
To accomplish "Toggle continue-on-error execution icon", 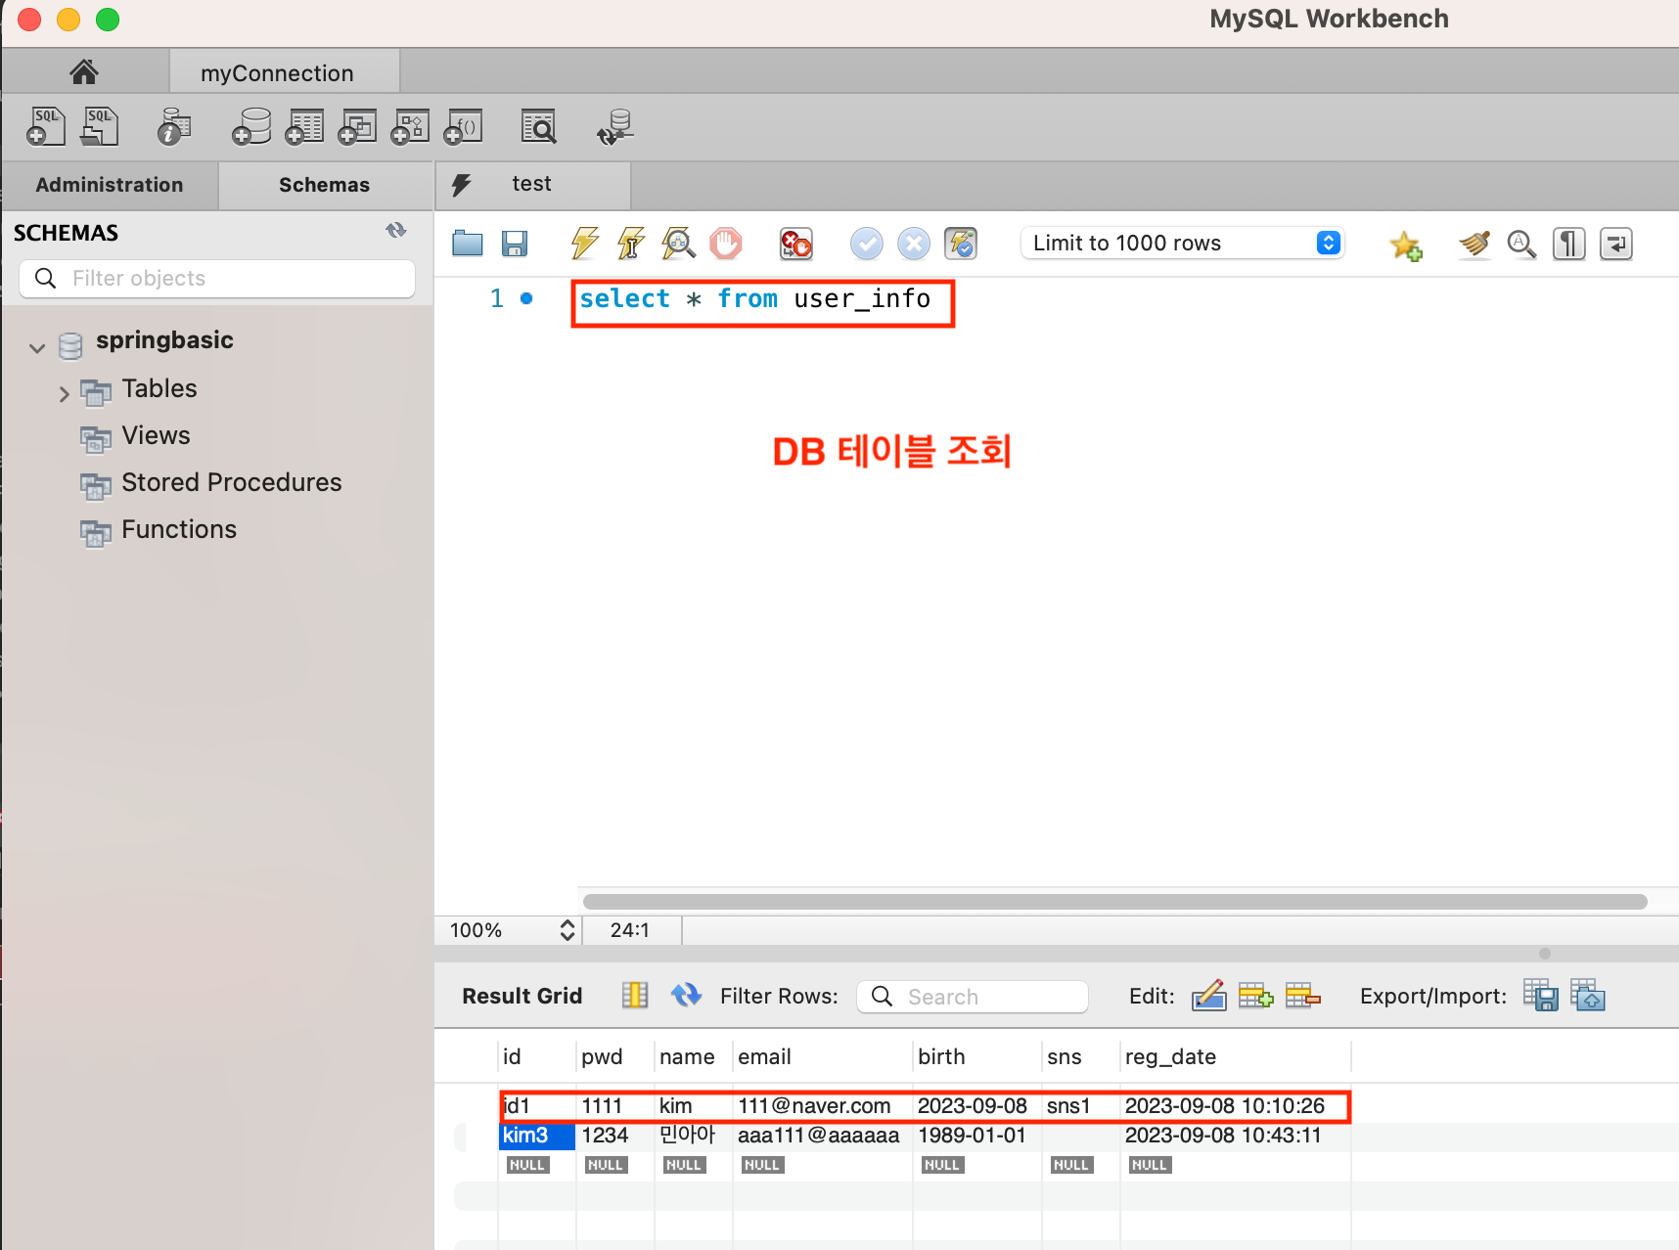I will coord(795,244).
